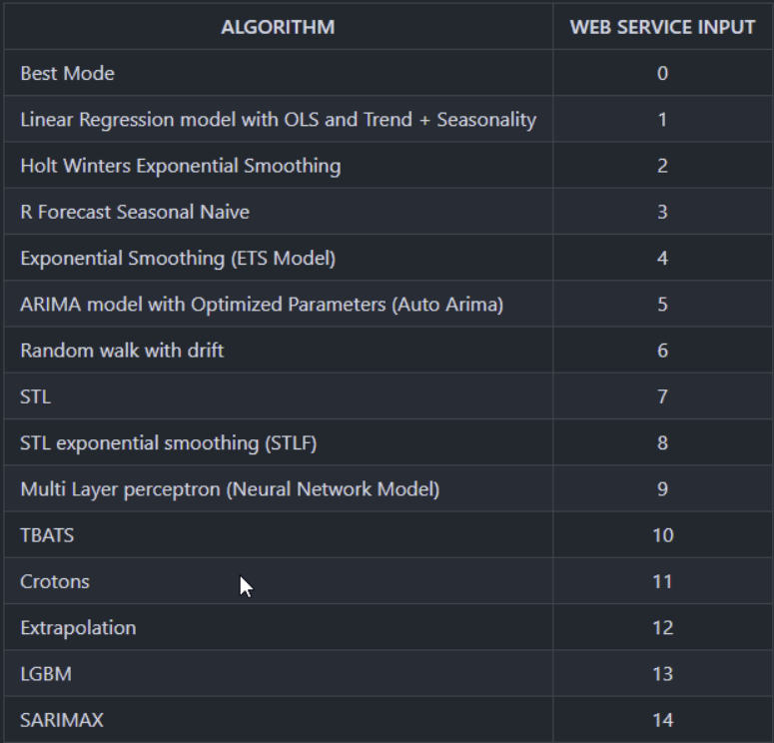Select the SARIMAX algorithm cell
Viewport: 774px width, 743px height.
point(278,720)
